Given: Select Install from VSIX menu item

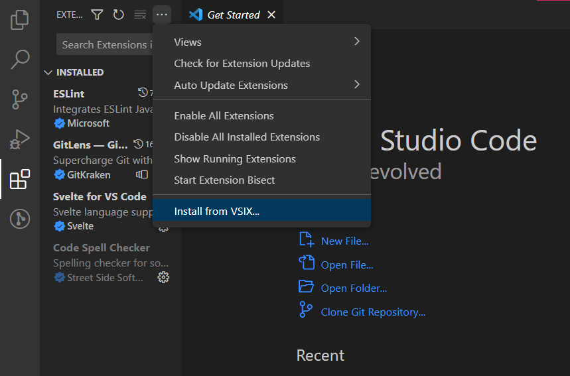Looking at the screenshot, I should [x=216, y=212].
